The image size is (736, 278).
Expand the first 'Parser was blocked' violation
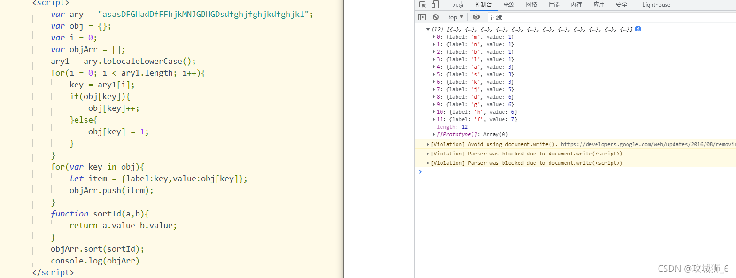pyautogui.click(x=428, y=154)
